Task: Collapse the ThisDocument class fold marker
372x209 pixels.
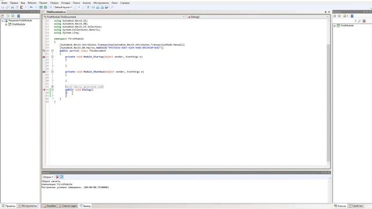Action: click(52, 51)
